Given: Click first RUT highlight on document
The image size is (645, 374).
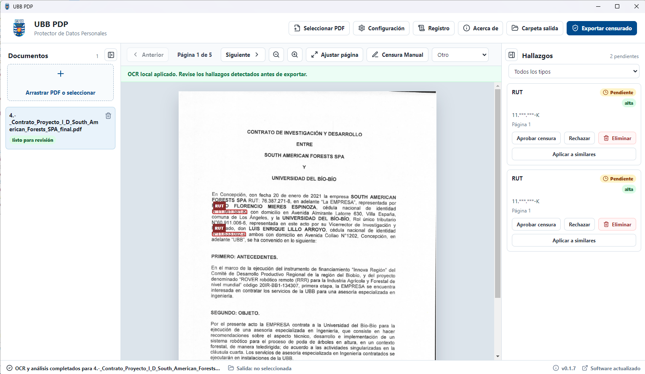Looking at the screenshot, I should click(x=230, y=212).
